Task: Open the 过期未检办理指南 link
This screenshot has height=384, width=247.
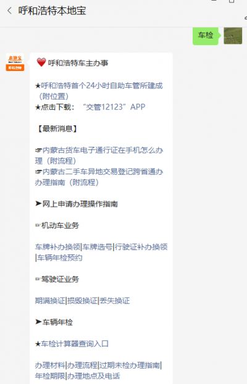Action: [130, 365]
